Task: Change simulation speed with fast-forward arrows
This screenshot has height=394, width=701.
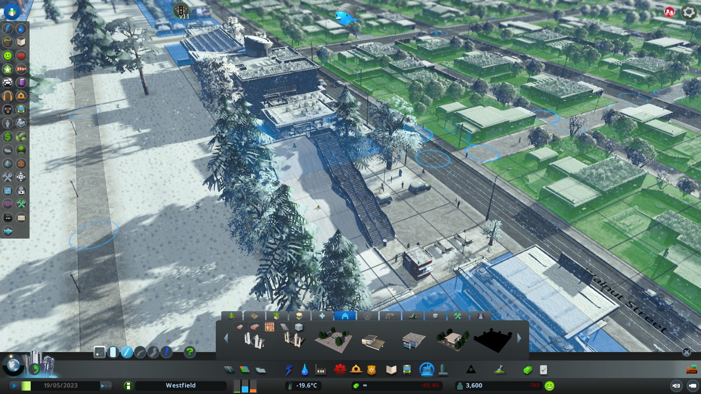Action: [x=106, y=386]
